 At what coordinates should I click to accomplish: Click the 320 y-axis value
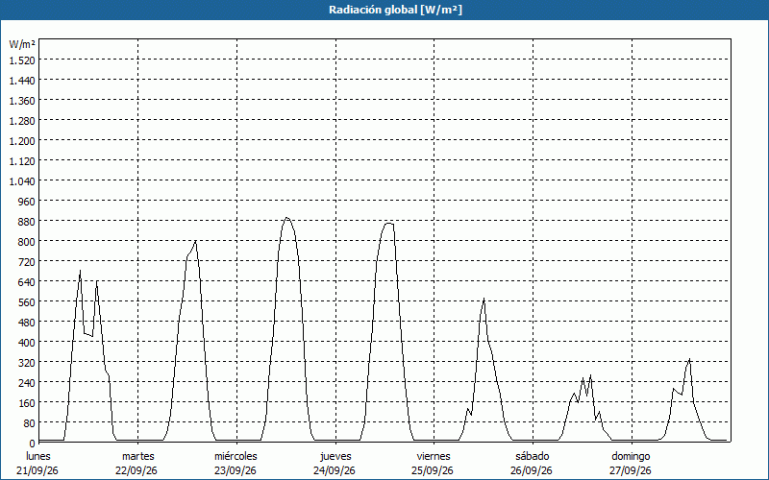coord(27,363)
